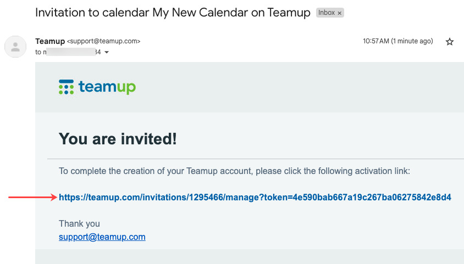
Task: Expand recipient details dropdown arrow
Action: [107, 52]
